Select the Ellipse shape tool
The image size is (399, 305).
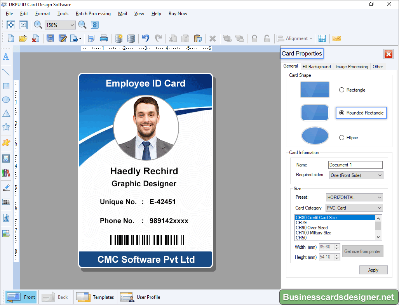point(6,100)
